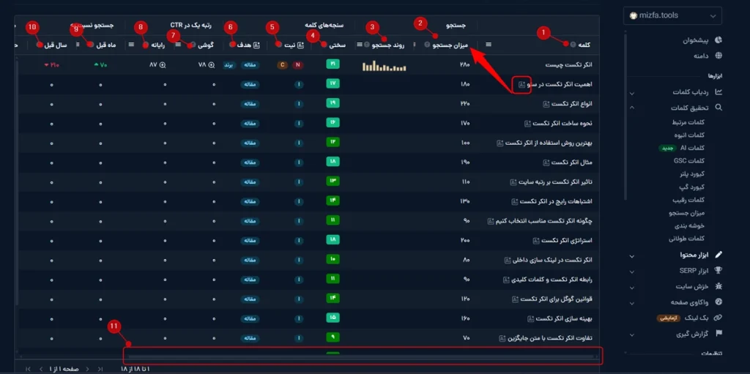This screenshot has width=750, height=374.
Task: Expand the واکاوی صفحه menu chevron
Action: (x=632, y=303)
